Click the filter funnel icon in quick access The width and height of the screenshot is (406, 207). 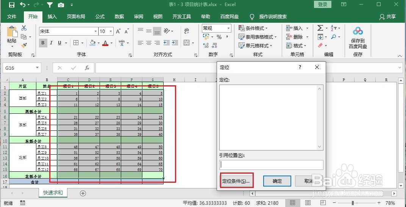[50, 5]
